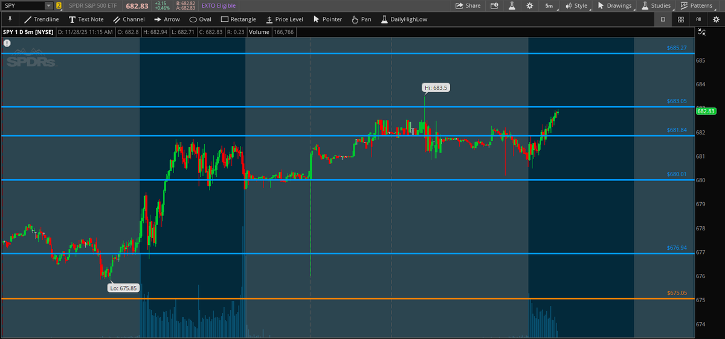Open the Share menu
725x339 pixels.
[x=468, y=5]
